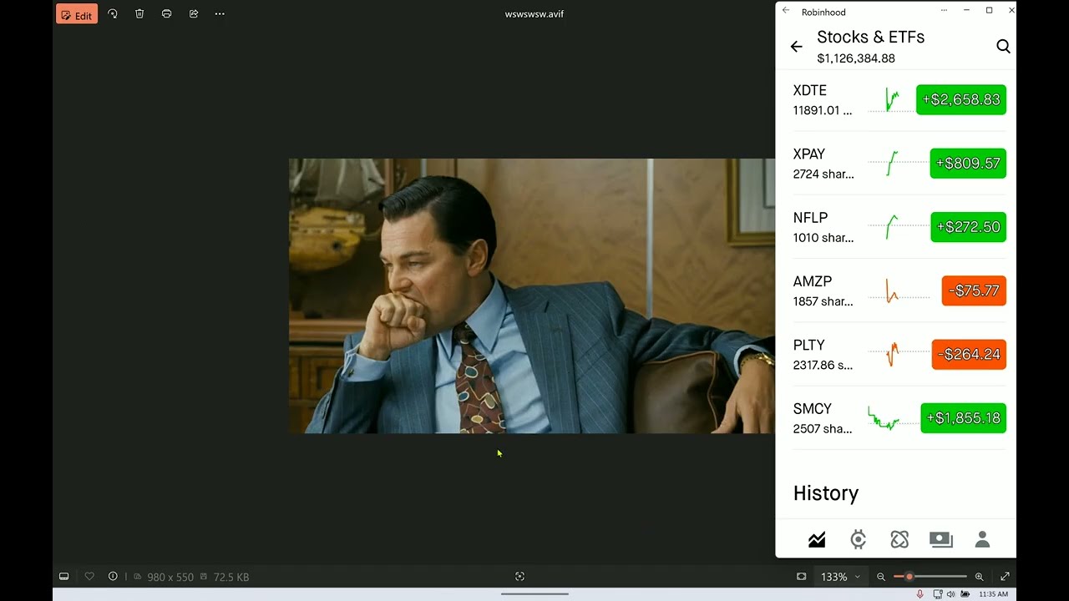Maximize the Robinhood window

[990, 11]
